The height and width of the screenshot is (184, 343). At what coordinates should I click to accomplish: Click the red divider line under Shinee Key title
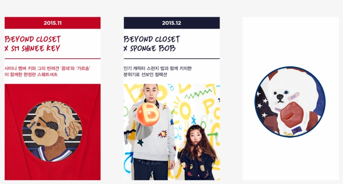[53, 59]
